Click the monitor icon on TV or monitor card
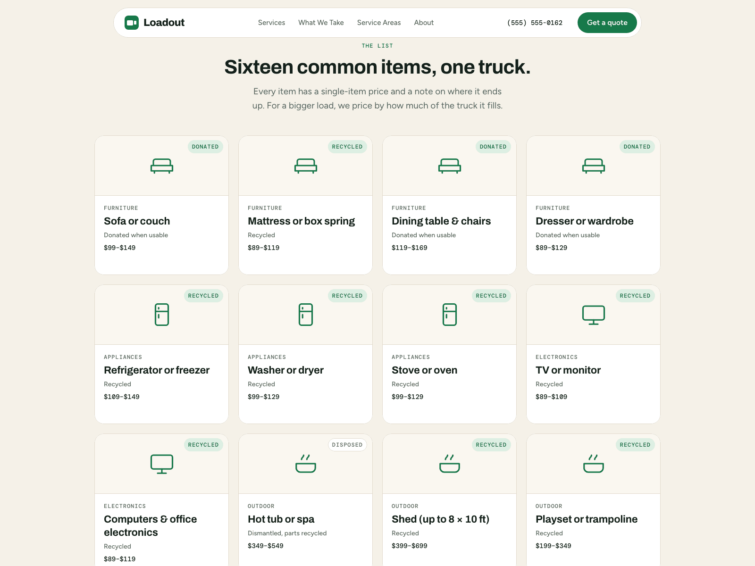Image resolution: width=755 pixels, height=566 pixels. [x=594, y=315]
